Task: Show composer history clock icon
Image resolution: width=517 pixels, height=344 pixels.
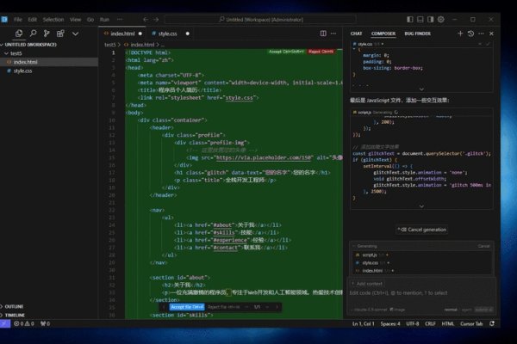Action: pyautogui.click(x=470, y=33)
